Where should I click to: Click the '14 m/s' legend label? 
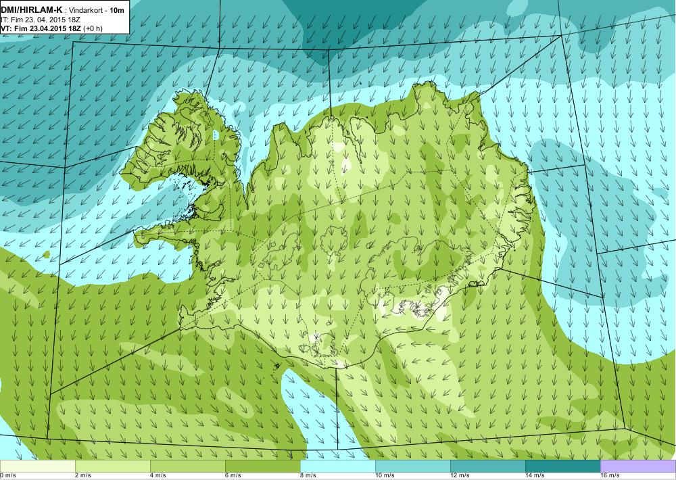(535, 476)
